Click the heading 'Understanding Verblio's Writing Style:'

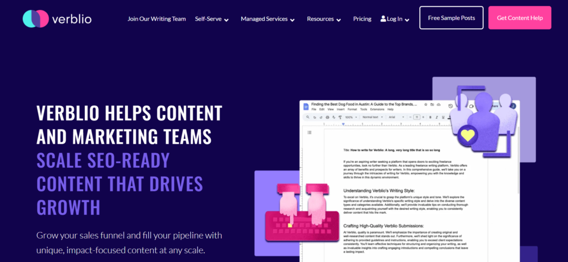click(x=379, y=190)
